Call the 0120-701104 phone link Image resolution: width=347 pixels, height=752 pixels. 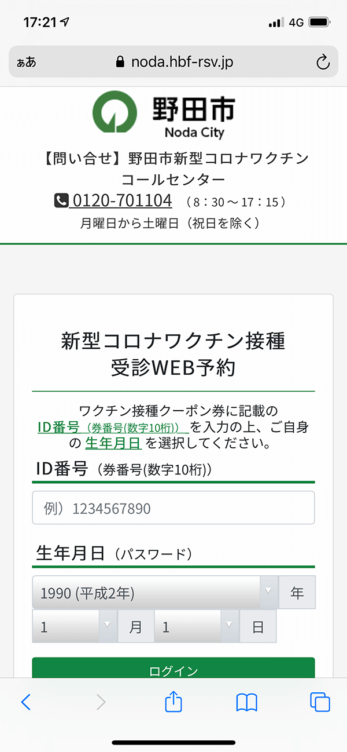pos(121,201)
